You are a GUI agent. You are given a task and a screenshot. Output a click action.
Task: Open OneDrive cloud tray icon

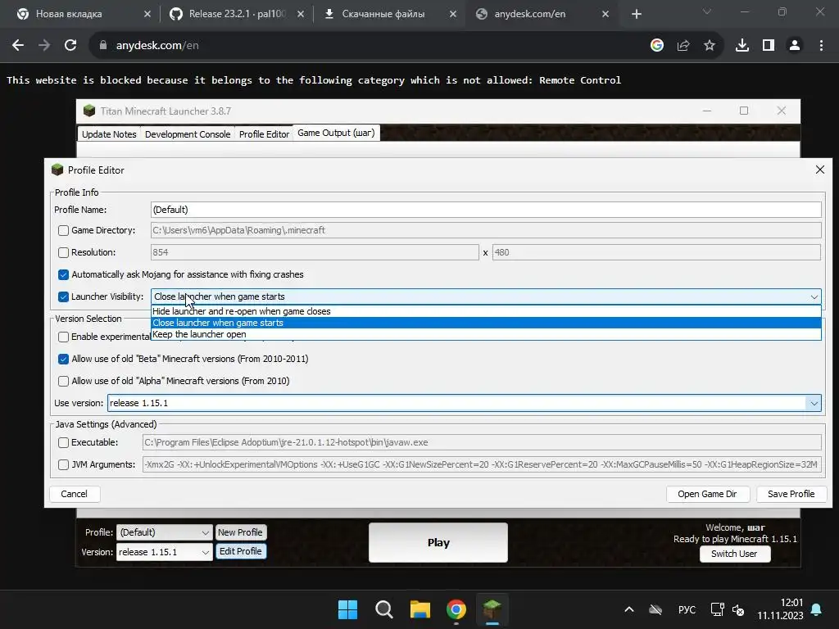(x=655, y=609)
